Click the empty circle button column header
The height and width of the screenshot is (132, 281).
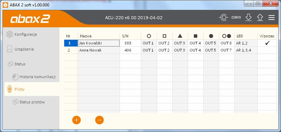point(149,36)
